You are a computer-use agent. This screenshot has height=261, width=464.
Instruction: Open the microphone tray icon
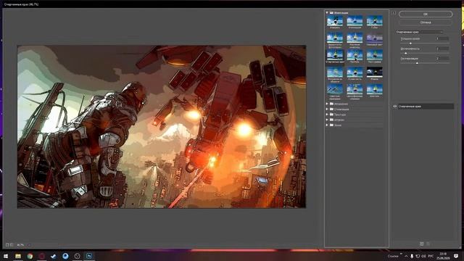point(412,256)
